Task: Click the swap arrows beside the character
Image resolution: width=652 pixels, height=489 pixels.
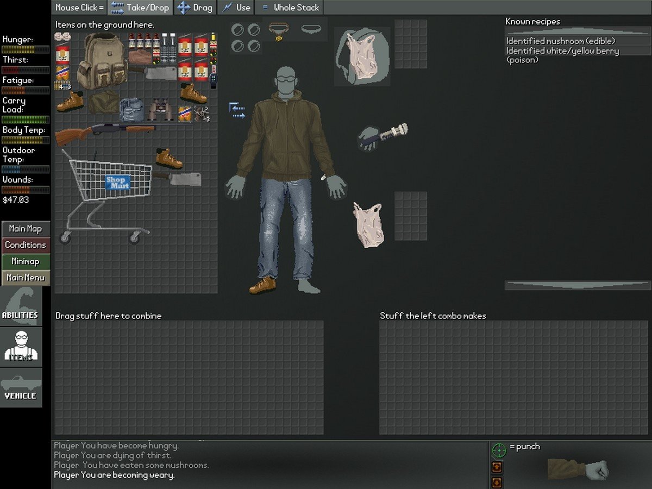Action: [x=237, y=110]
